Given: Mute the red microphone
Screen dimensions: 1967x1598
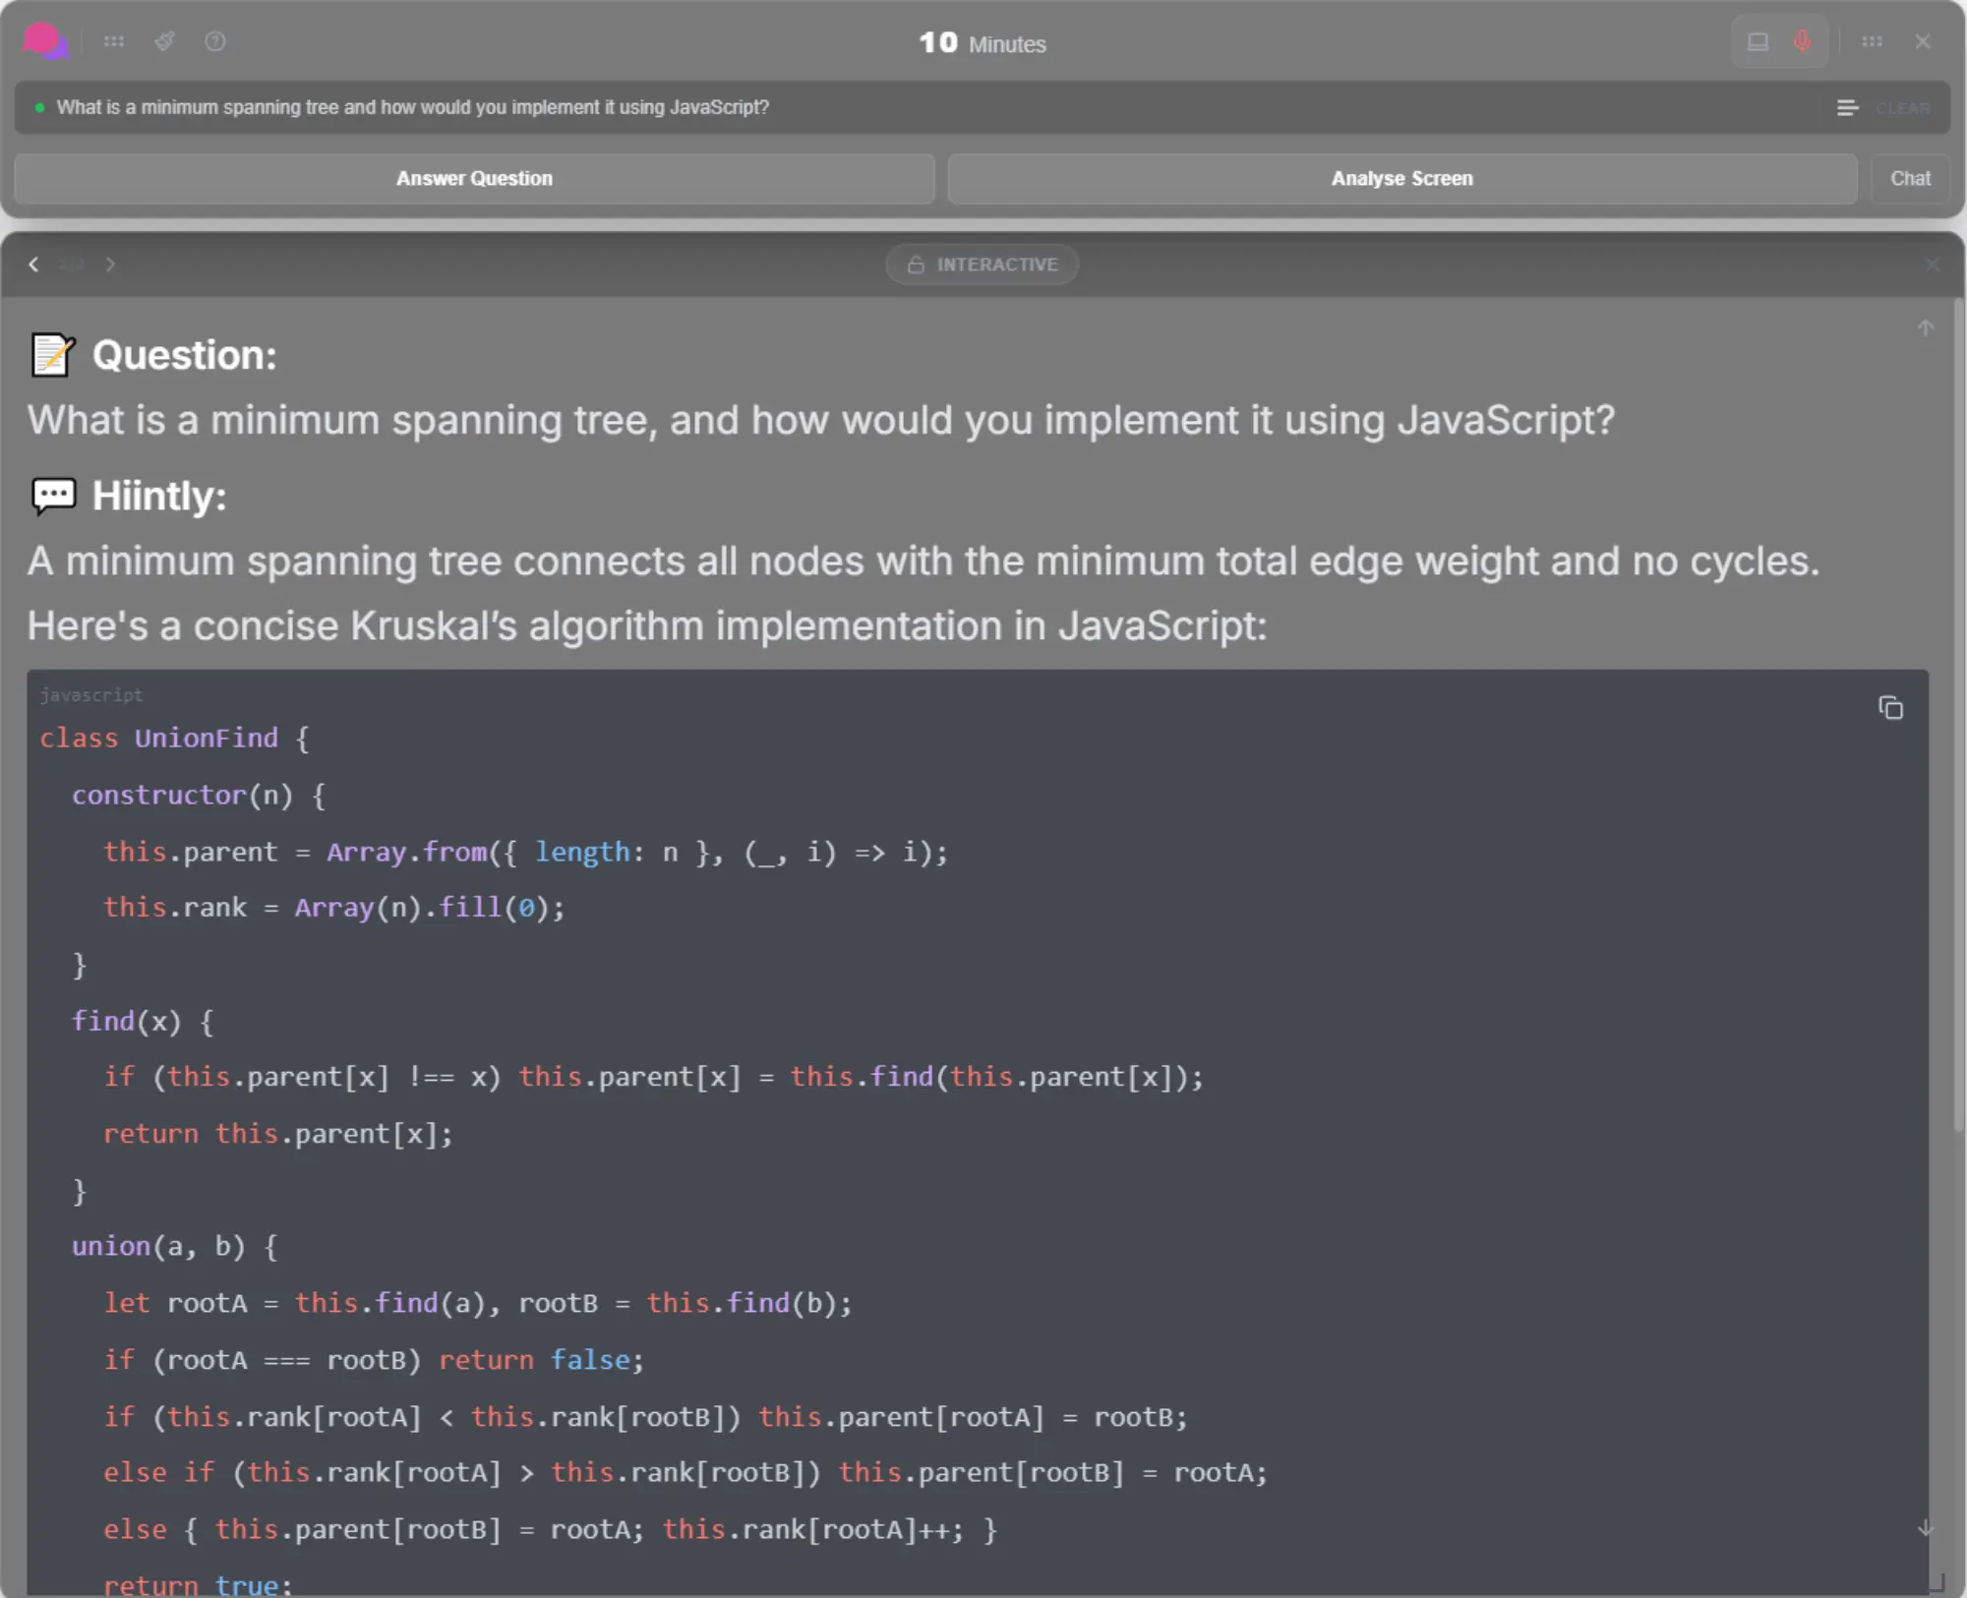Looking at the screenshot, I should 1802,41.
